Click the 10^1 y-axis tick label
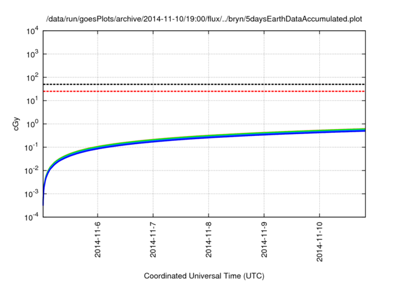This screenshot has width=403, height=282. [x=33, y=101]
